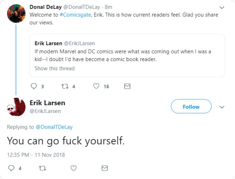Screen dimensions: 235x179
Task: Open the #Comicsgate hashtag
Action: click(75, 15)
